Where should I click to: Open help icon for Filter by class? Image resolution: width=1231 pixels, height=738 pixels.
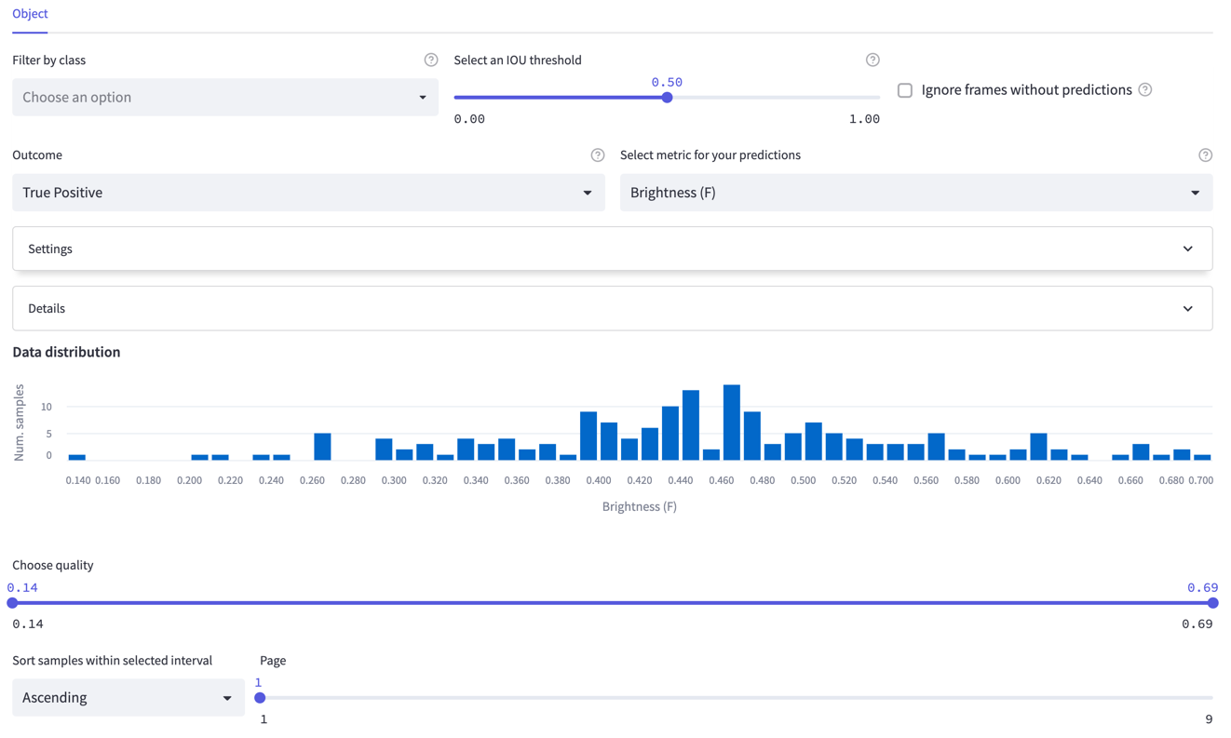(430, 60)
